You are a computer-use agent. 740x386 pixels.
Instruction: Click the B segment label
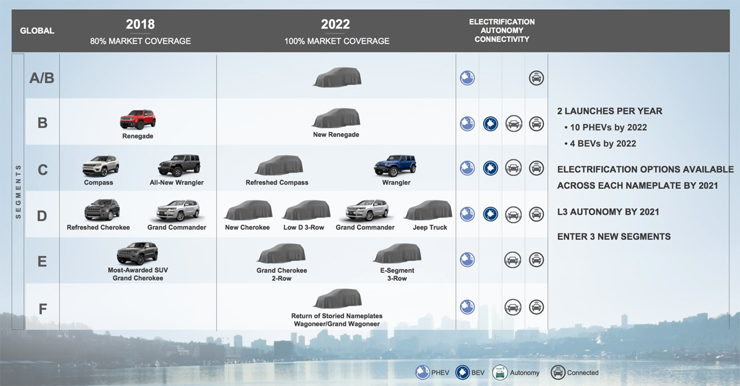click(43, 123)
